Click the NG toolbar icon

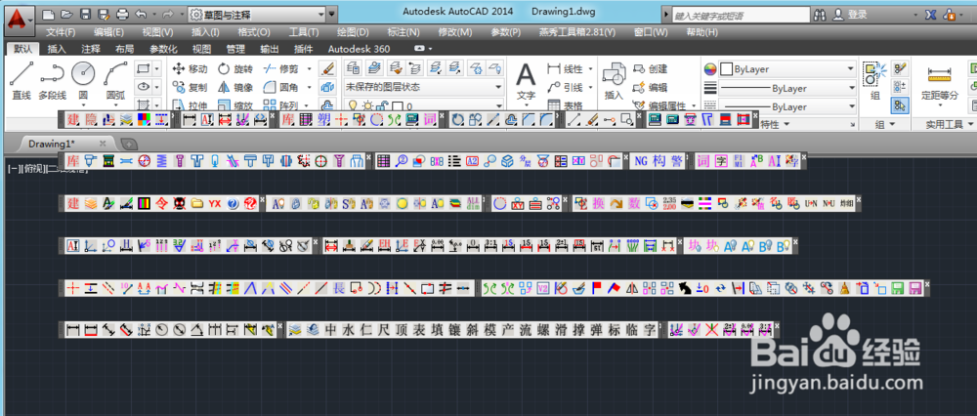pos(641,161)
